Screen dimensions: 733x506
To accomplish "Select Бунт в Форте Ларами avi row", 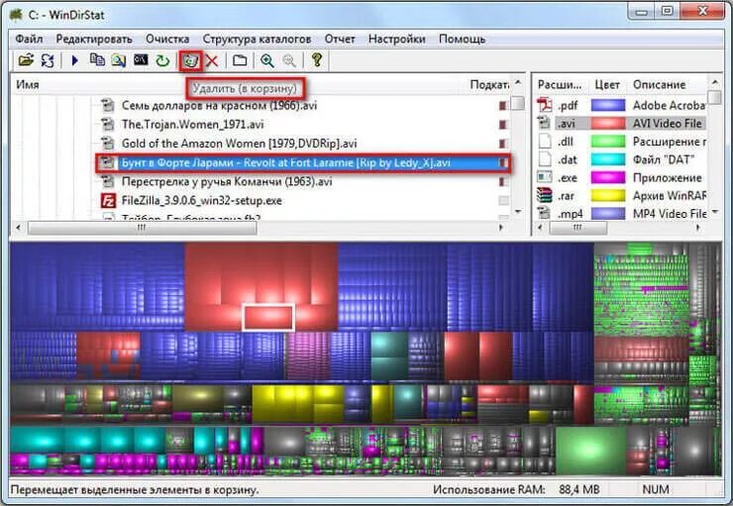I will [x=303, y=162].
